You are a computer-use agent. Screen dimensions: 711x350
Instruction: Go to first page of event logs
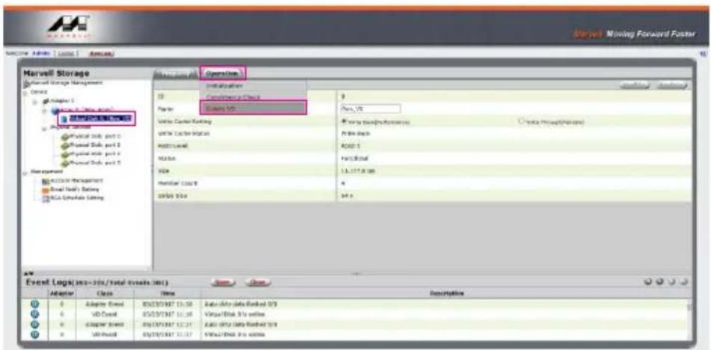[649, 282]
